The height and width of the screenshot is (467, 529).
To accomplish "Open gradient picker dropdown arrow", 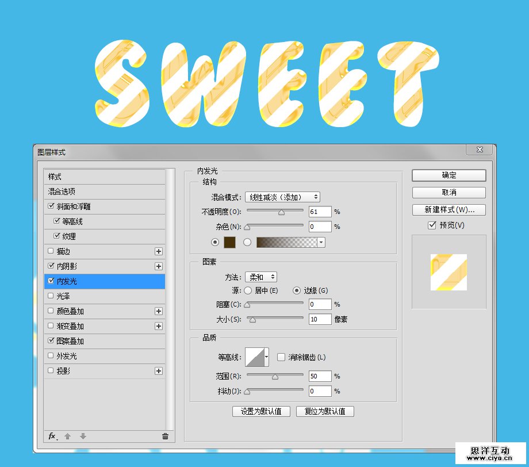I will pyautogui.click(x=321, y=242).
